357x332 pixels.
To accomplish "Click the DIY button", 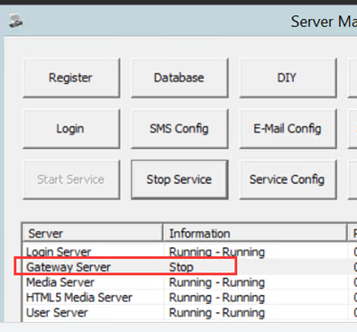I will pos(288,78).
